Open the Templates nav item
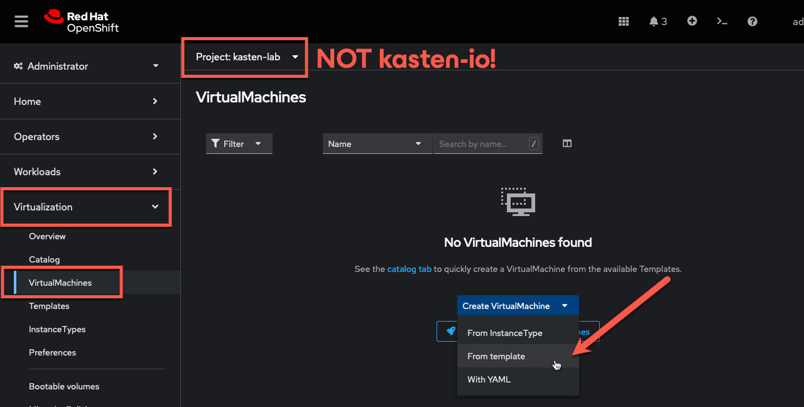This screenshot has height=407, width=804. (x=49, y=306)
